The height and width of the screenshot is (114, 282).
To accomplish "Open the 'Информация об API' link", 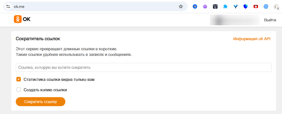I will click(252, 39).
